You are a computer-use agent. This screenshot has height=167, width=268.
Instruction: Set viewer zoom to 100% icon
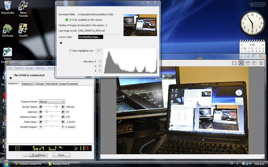click(x=247, y=63)
